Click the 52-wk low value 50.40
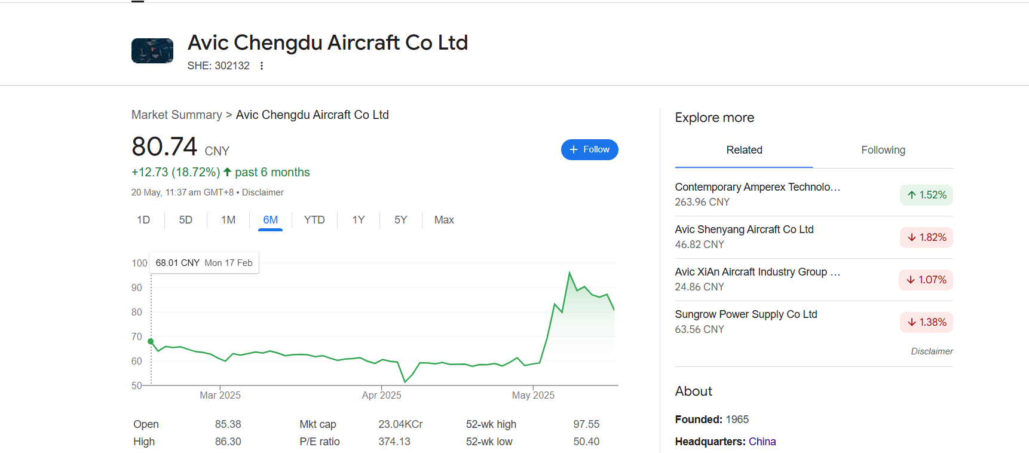The image size is (1029, 453). click(586, 442)
